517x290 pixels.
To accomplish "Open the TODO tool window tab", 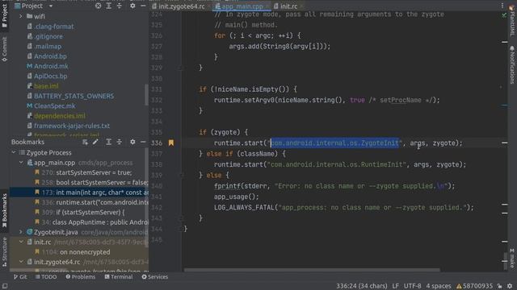I will [x=46, y=277].
